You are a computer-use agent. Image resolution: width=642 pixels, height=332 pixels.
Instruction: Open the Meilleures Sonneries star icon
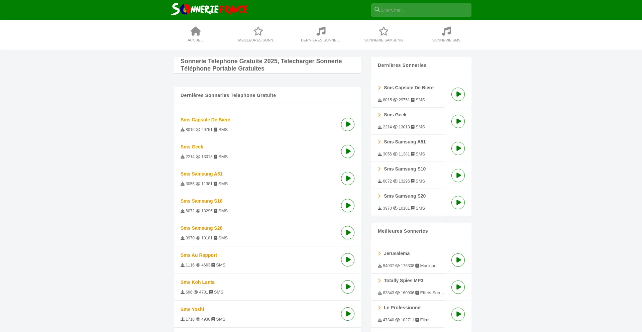coord(258,31)
